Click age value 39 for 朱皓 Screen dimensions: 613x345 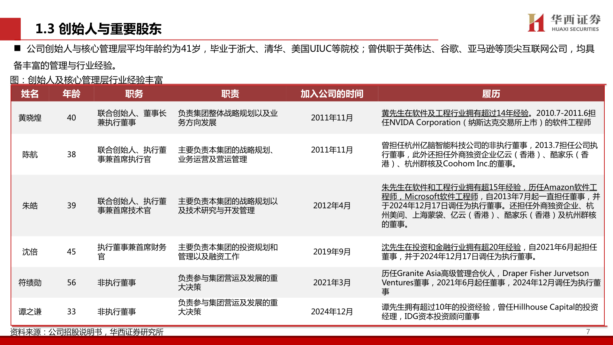click(x=72, y=206)
